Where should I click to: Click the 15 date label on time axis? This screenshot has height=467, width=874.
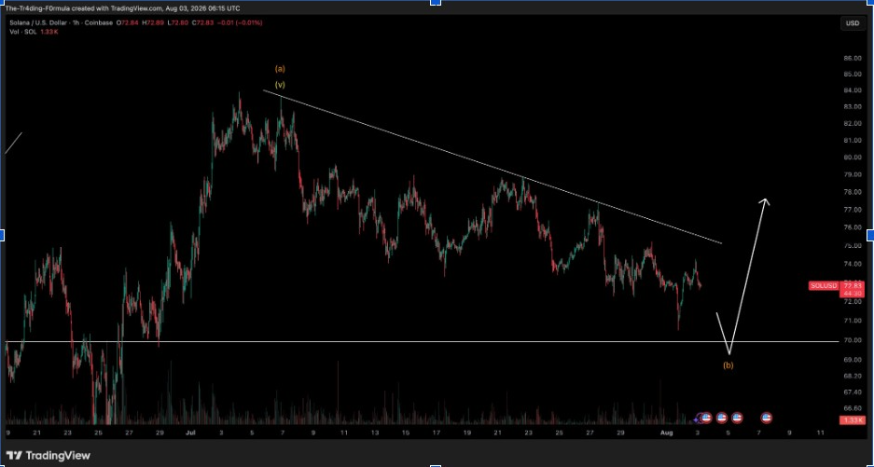click(x=405, y=433)
